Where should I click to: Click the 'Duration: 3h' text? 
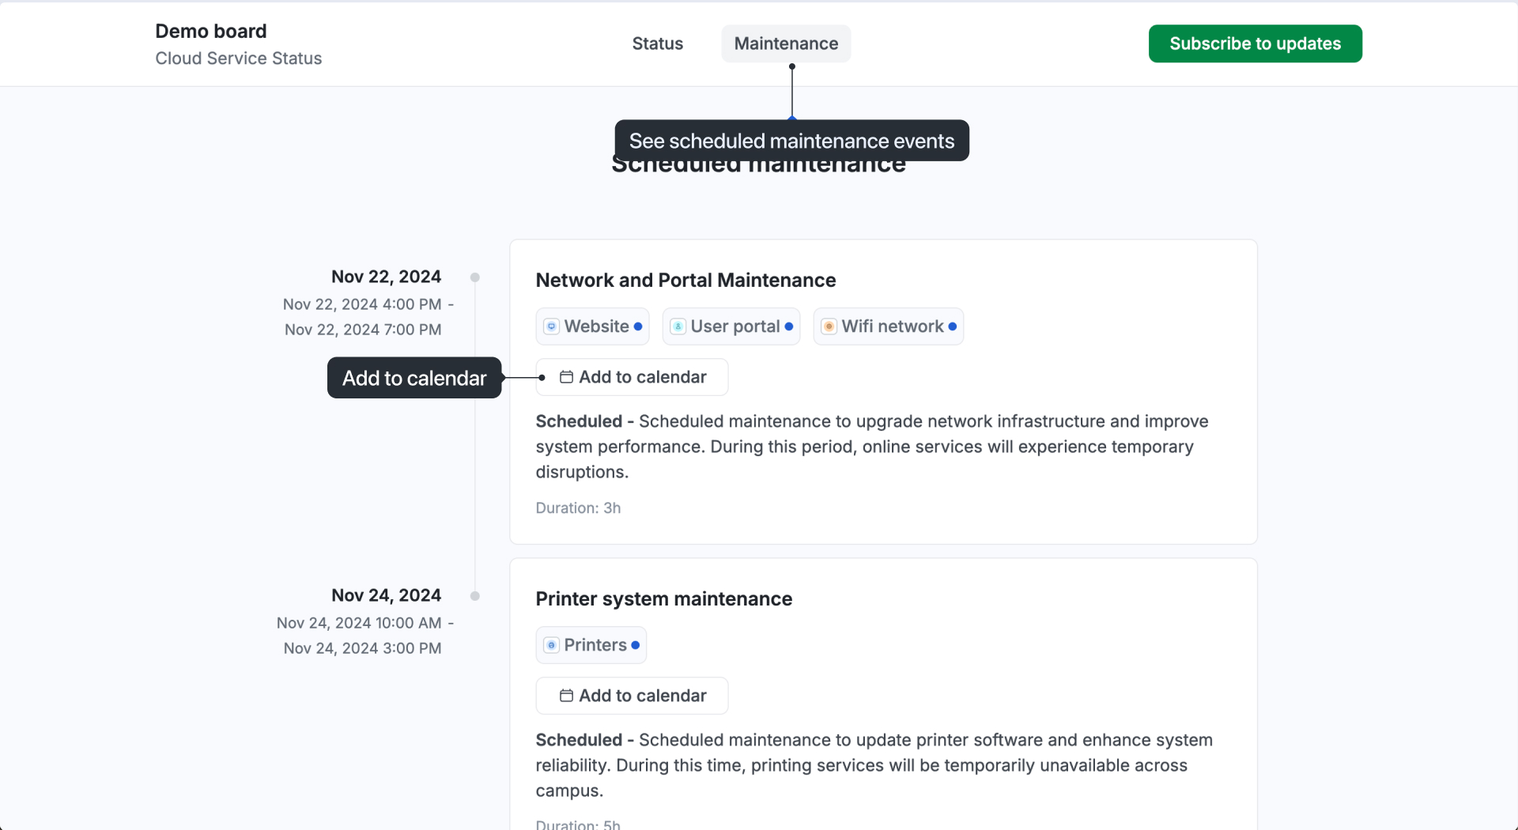[x=578, y=508]
